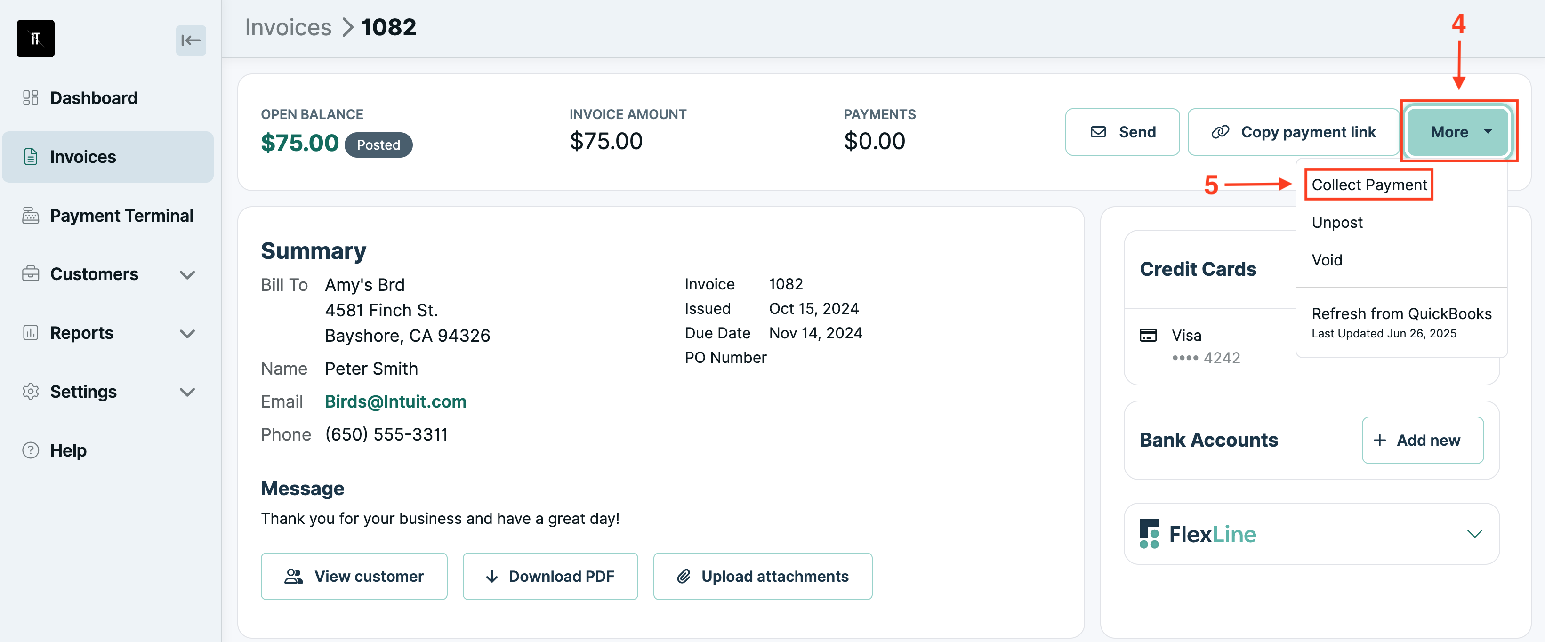Click the envelope icon on the Send button

1098,132
